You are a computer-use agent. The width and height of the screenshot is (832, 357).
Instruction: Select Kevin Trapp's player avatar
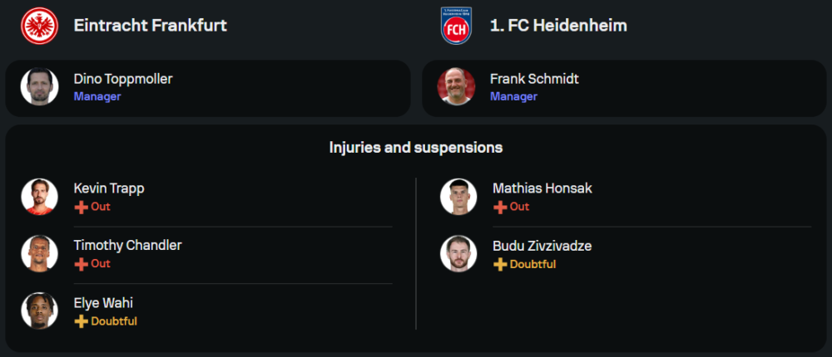click(40, 197)
